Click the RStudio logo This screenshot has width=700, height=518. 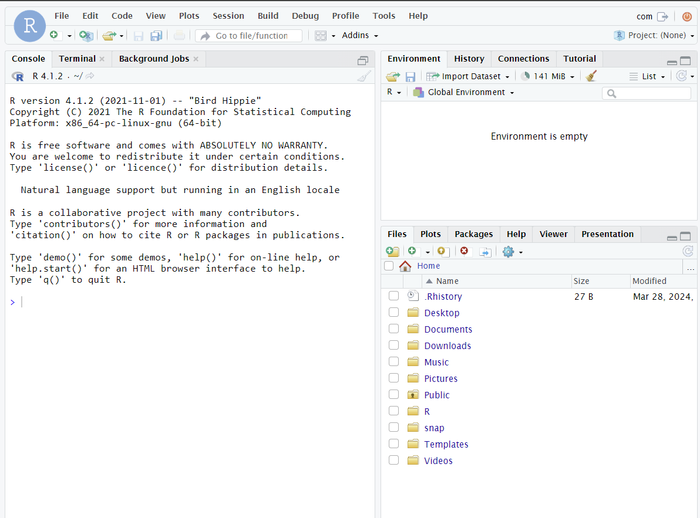point(30,26)
